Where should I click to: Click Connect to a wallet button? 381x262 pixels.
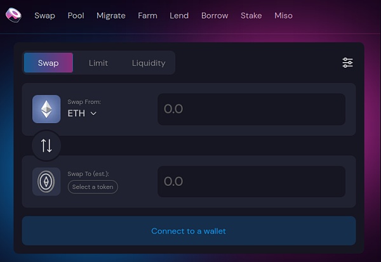(189, 231)
